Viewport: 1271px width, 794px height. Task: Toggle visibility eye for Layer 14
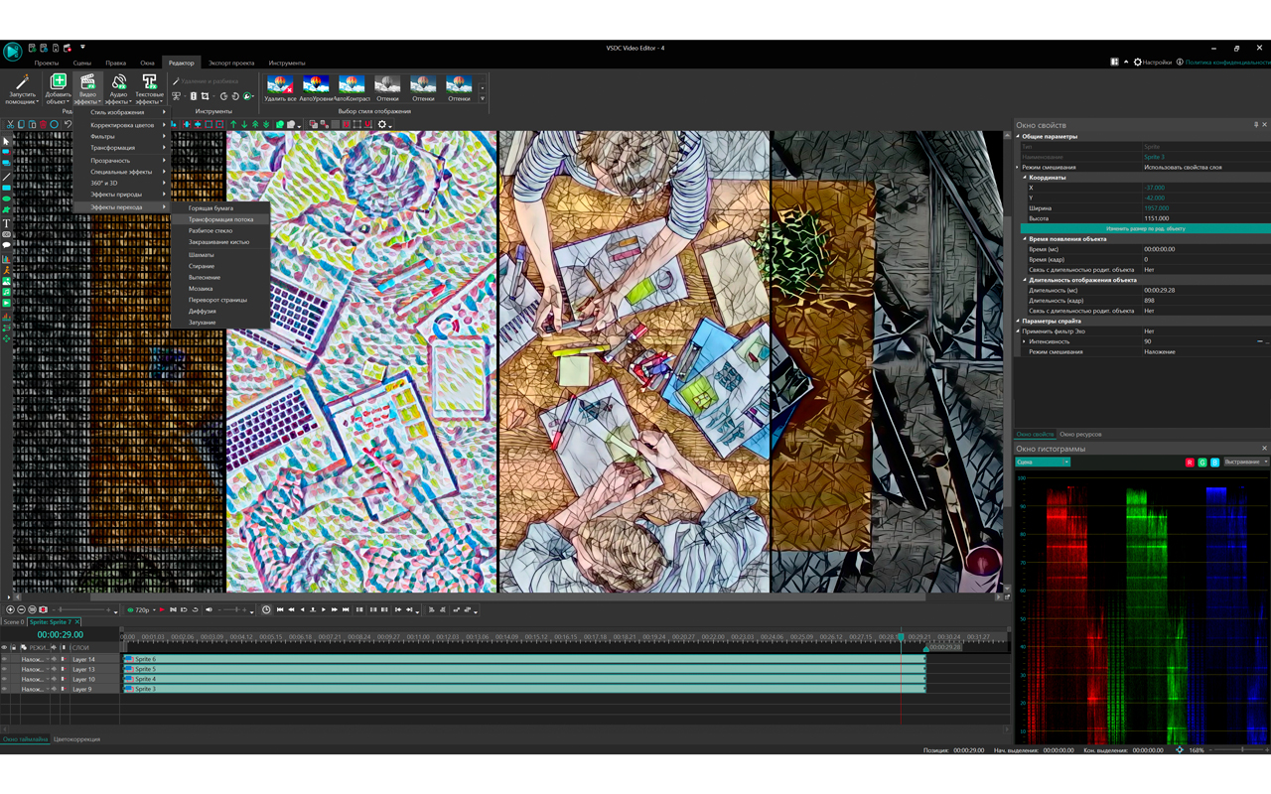(x=4, y=659)
